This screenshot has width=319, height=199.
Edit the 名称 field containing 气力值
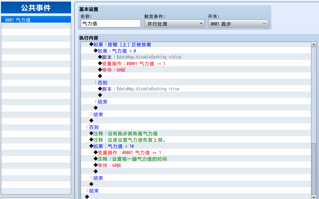tap(111, 24)
